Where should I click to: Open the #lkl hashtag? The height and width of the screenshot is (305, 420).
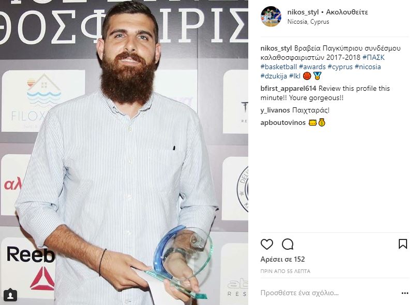[x=295, y=76]
